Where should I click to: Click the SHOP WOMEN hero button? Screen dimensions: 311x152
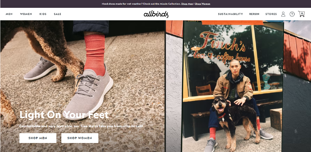(80, 138)
